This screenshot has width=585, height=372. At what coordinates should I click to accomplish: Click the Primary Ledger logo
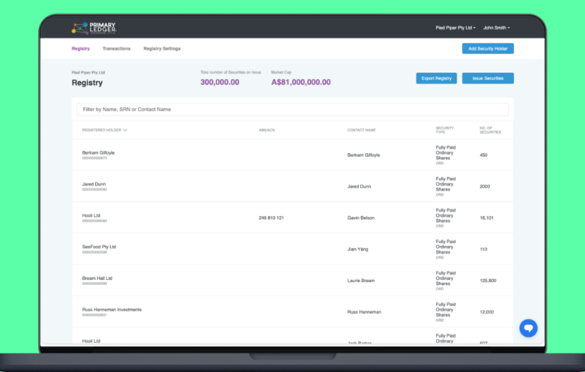click(94, 28)
